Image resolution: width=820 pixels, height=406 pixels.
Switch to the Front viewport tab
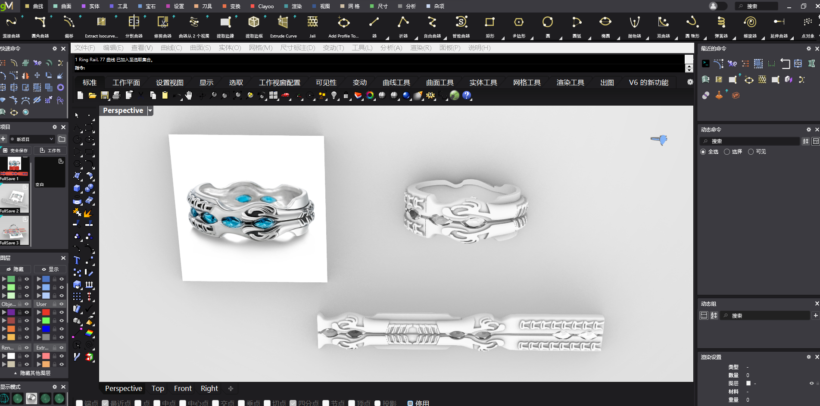183,388
